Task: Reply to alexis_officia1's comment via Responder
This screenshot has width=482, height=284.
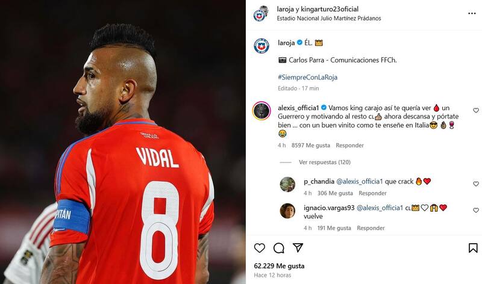Action: (x=349, y=145)
